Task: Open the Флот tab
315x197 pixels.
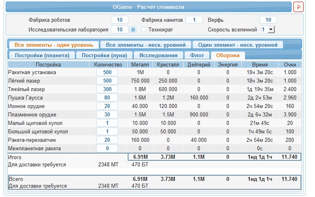Action: pos(197,56)
